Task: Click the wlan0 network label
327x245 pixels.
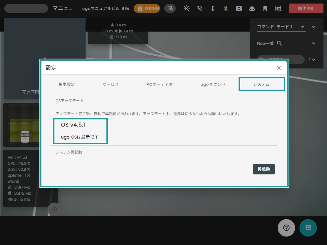Action: 13,181
